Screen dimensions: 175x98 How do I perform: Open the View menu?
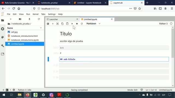(x=21, y=14)
